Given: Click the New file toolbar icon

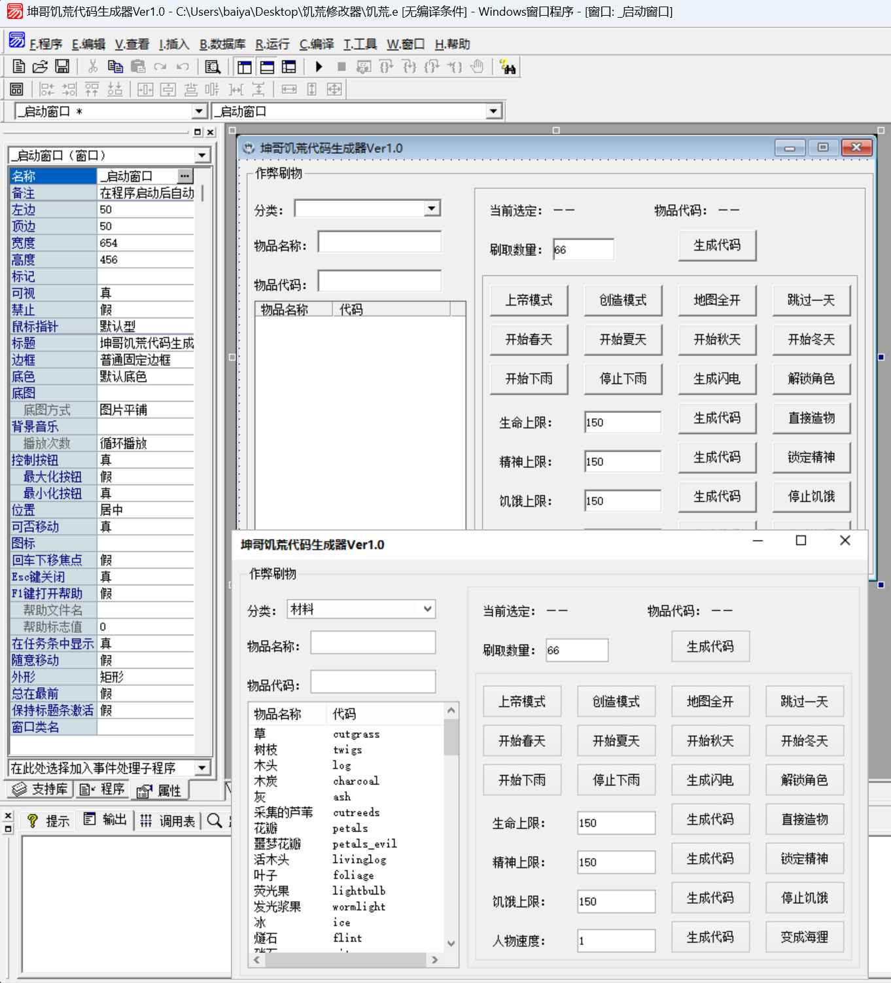Looking at the screenshot, I should pos(19,67).
